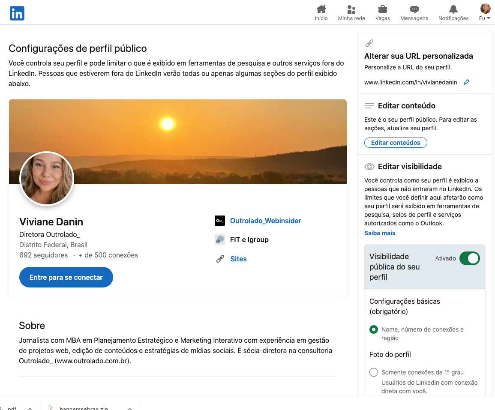Open the 'Eu' account dropdown
Image resolution: width=495 pixels, height=410 pixels.
[485, 11]
